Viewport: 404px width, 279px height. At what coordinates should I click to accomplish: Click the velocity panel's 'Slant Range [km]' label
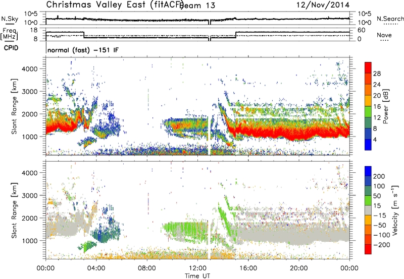click(14, 210)
